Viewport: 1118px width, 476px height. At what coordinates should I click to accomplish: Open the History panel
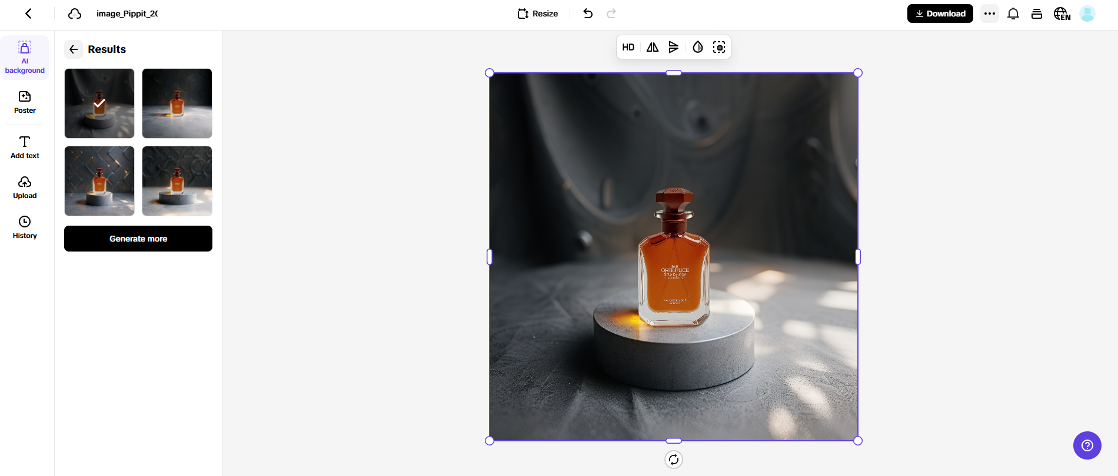25,227
